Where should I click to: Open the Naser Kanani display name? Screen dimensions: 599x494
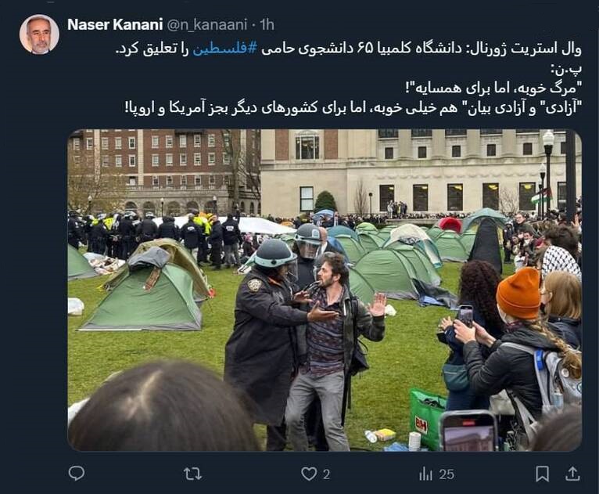click(115, 24)
